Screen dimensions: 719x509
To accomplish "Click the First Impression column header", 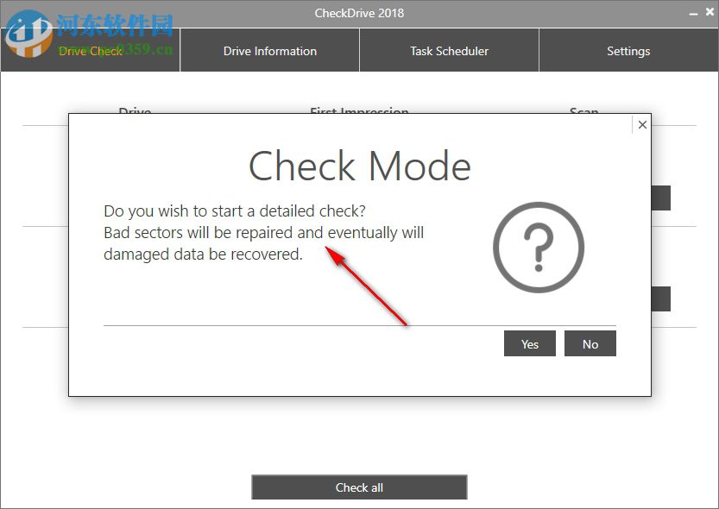I will coord(359,113).
